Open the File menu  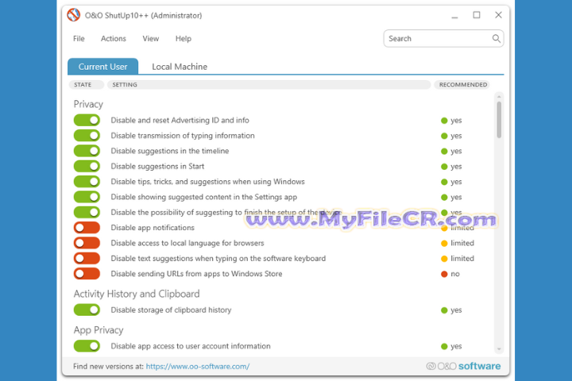[x=79, y=38]
